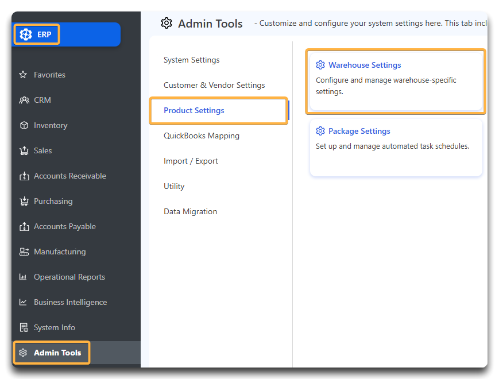Open the Warehouse Settings link
The height and width of the screenshot is (379, 499).
point(365,65)
